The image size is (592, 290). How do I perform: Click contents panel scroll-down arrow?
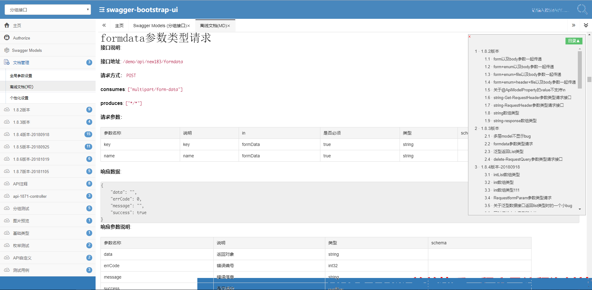point(580,209)
